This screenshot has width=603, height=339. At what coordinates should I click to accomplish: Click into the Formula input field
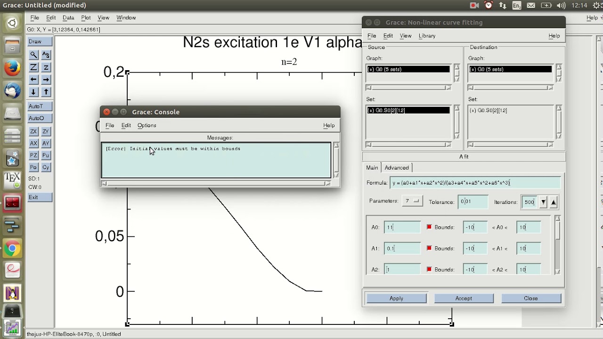point(475,183)
